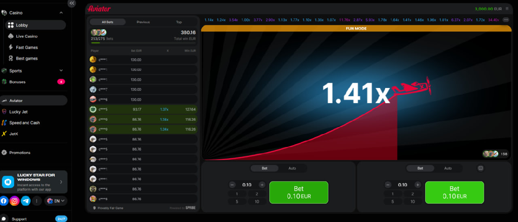Open the EN language dropdown
The image size is (518, 222).
[56, 201]
